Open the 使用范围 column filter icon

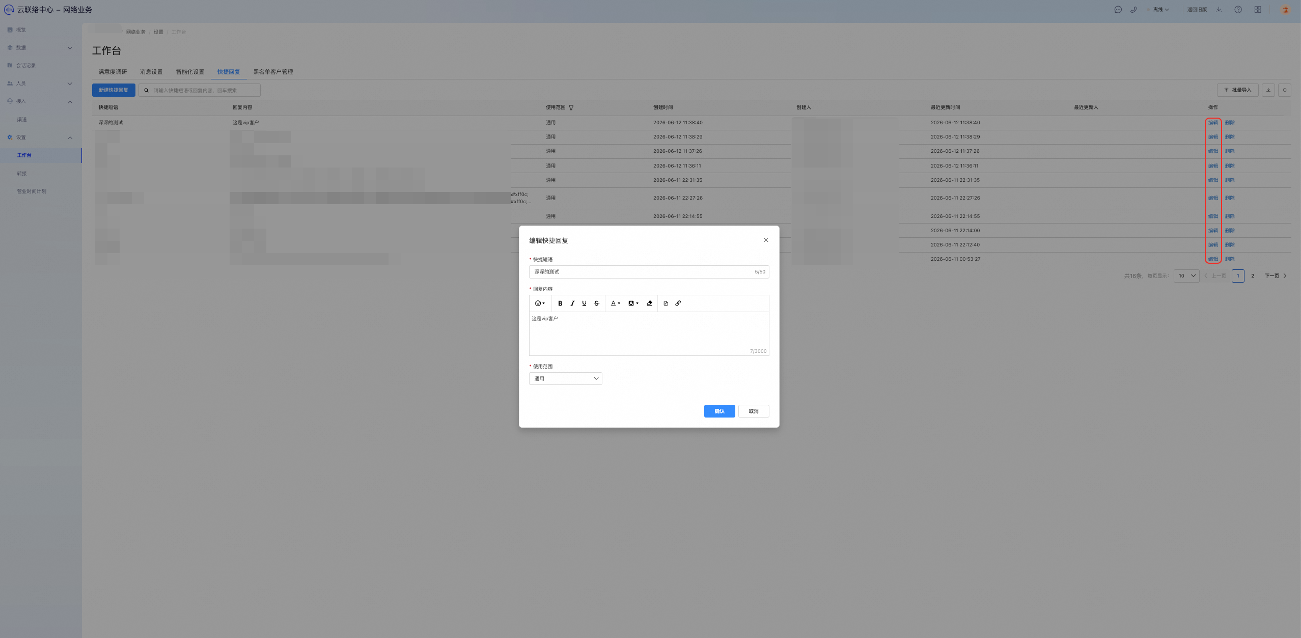571,107
